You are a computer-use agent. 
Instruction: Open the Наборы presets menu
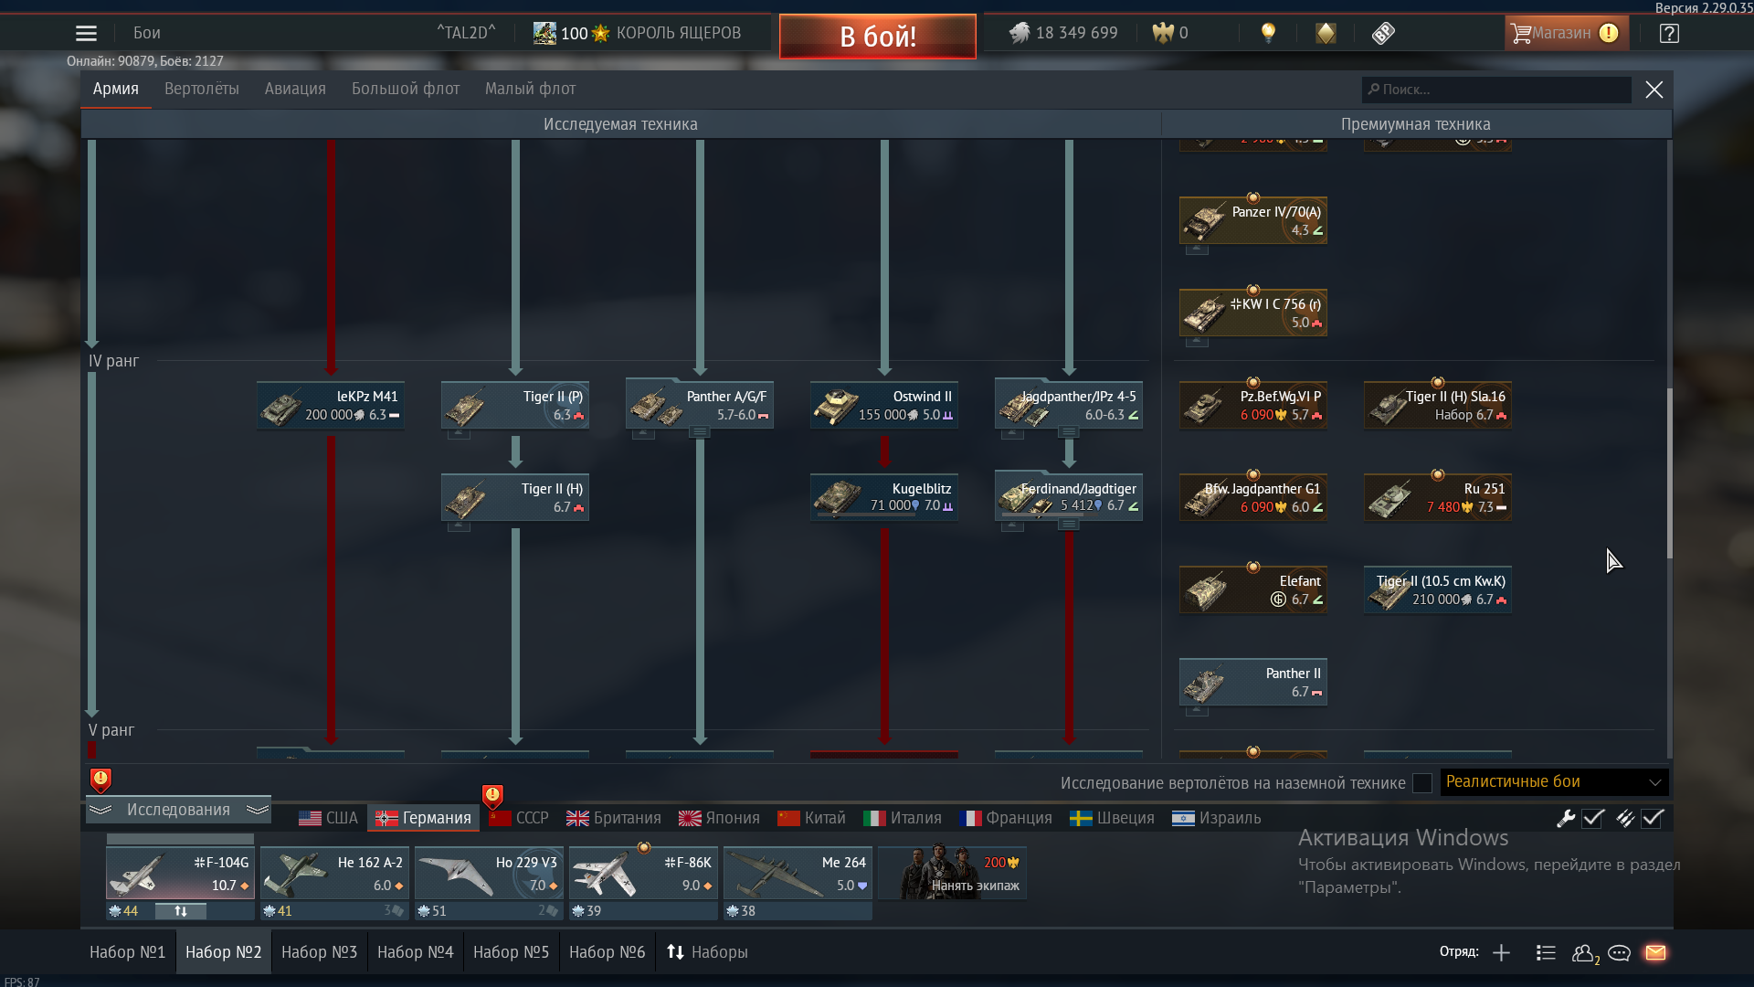(707, 952)
